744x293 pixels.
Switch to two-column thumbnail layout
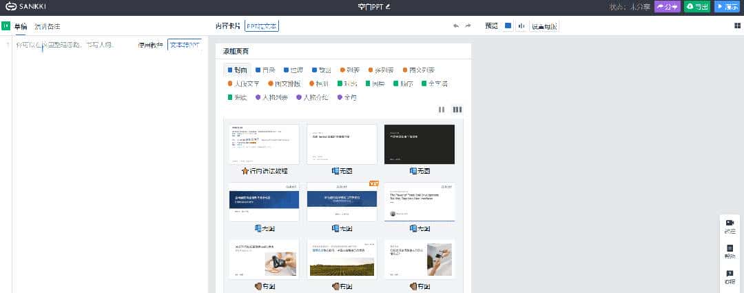click(x=442, y=110)
